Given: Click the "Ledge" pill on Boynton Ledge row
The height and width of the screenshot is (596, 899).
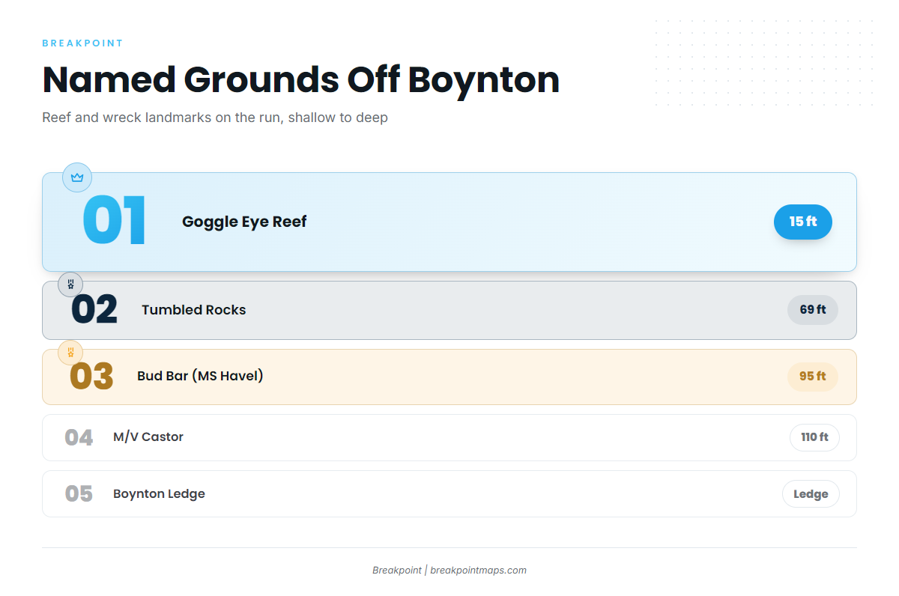Looking at the screenshot, I should pos(811,494).
